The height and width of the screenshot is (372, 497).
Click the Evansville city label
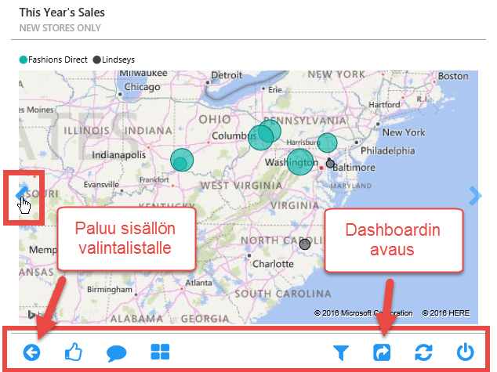pos(101,185)
